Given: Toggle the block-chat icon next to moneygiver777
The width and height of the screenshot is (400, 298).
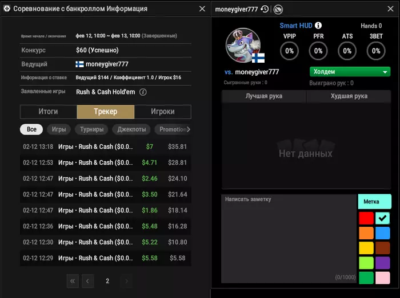Looking at the screenshot, I should [x=278, y=10].
